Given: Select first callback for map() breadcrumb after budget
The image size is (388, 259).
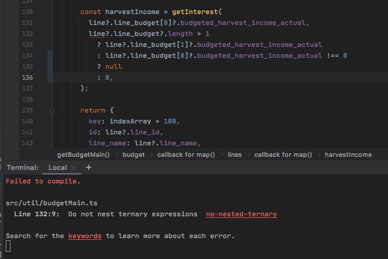Looking at the screenshot, I should coord(186,155).
